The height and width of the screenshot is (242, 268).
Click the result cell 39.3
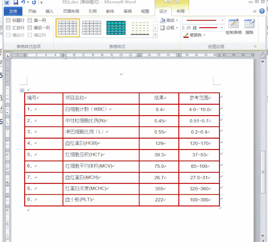pos(159,155)
